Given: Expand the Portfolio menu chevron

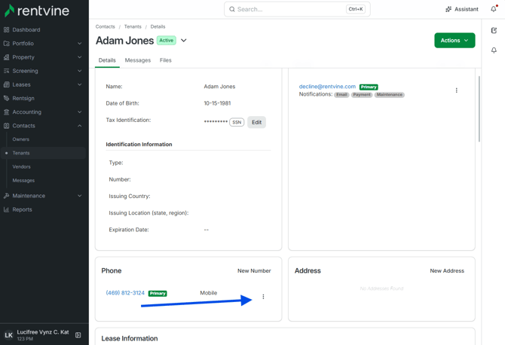Looking at the screenshot, I should pyautogui.click(x=80, y=44).
